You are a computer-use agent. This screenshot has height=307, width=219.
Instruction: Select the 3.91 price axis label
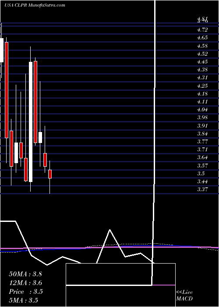(202, 125)
